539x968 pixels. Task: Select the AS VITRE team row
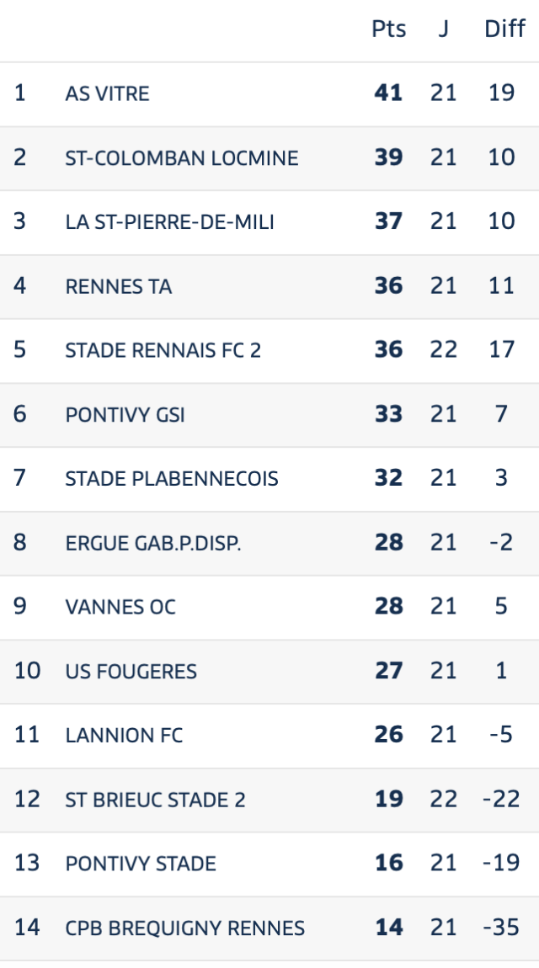269,93
